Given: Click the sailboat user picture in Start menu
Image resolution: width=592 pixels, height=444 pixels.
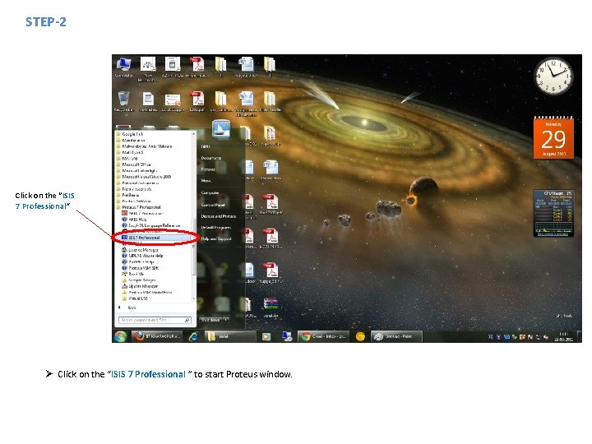Looking at the screenshot, I should point(221,129).
